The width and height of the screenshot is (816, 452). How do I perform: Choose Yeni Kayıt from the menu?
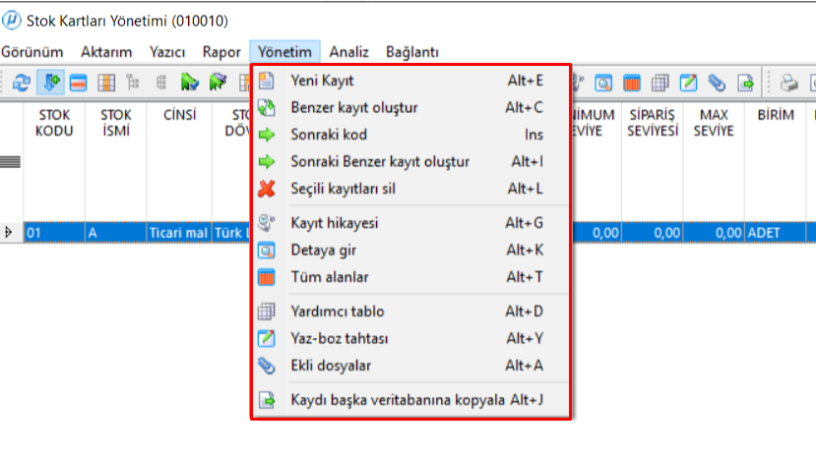coord(410,81)
